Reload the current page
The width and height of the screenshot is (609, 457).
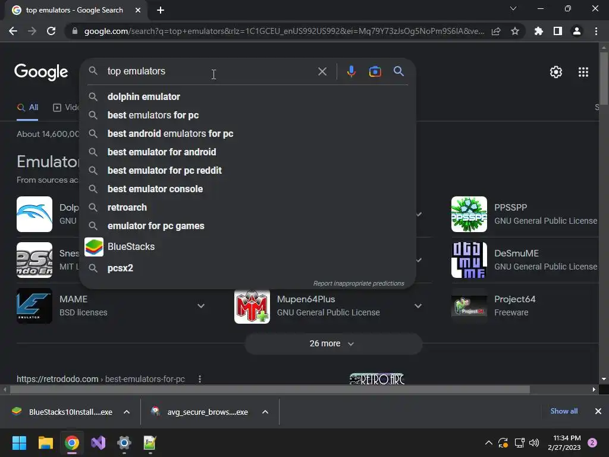tap(51, 31)
